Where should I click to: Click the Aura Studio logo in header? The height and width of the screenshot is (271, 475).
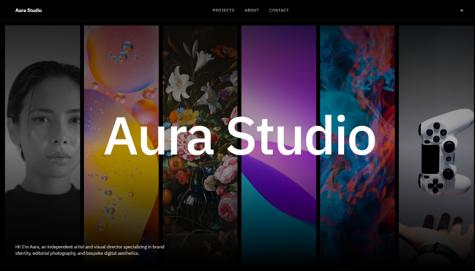click(x=28, y=10)
